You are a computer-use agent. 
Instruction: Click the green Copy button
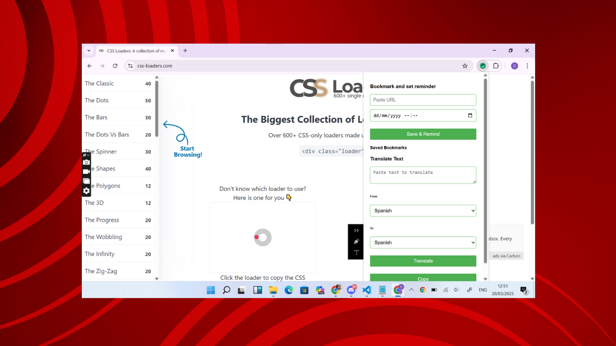(423, 278)
